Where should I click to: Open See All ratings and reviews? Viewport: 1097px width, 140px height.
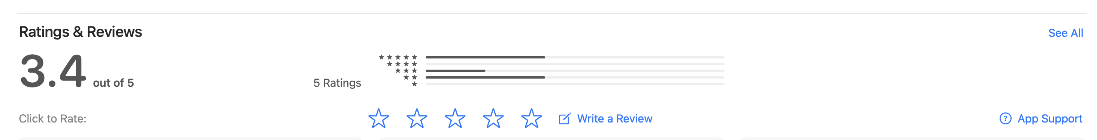(x=1066, y=33)
